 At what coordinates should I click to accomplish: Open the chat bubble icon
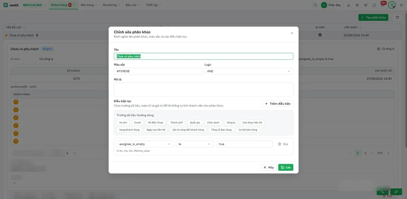point(374,5)
